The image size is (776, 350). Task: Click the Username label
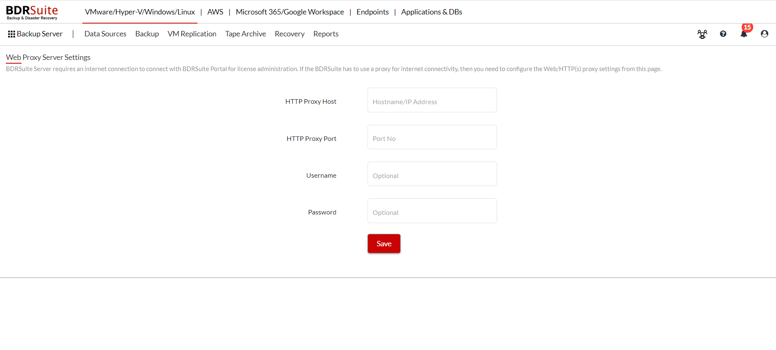tap(321, 176)
